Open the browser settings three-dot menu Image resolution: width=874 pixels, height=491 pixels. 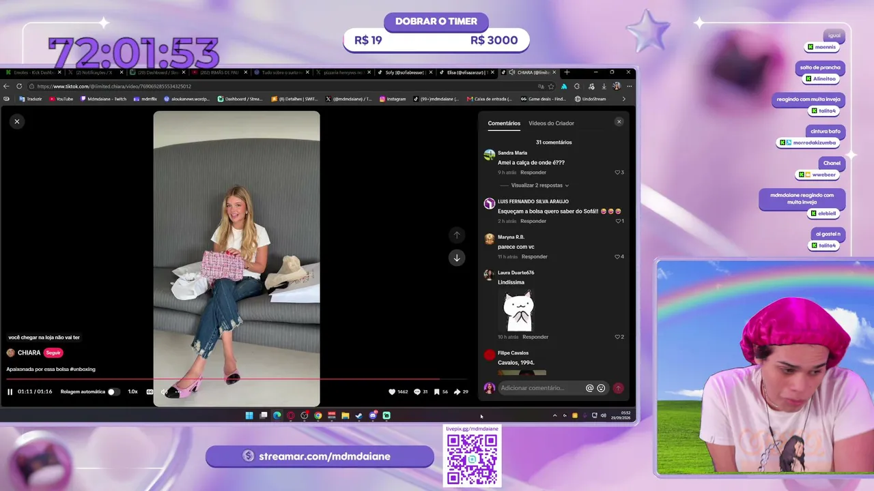pos(629,87)
